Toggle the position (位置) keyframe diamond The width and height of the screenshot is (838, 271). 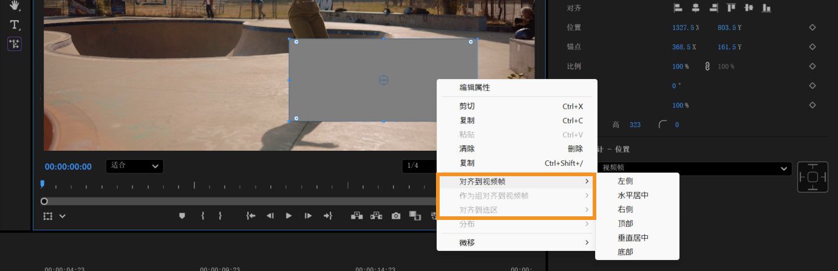812,27
